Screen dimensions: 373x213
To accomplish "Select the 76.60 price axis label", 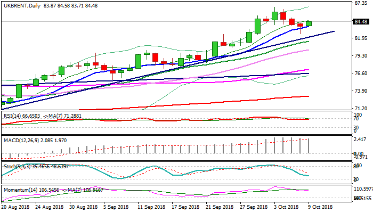I will (x=361, y=73).
